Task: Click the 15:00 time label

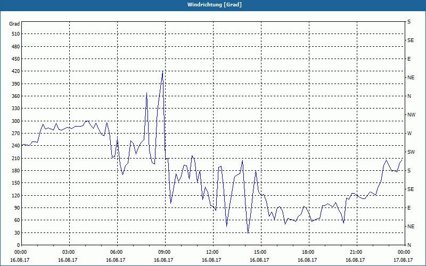Action: [x=260, y=252]
